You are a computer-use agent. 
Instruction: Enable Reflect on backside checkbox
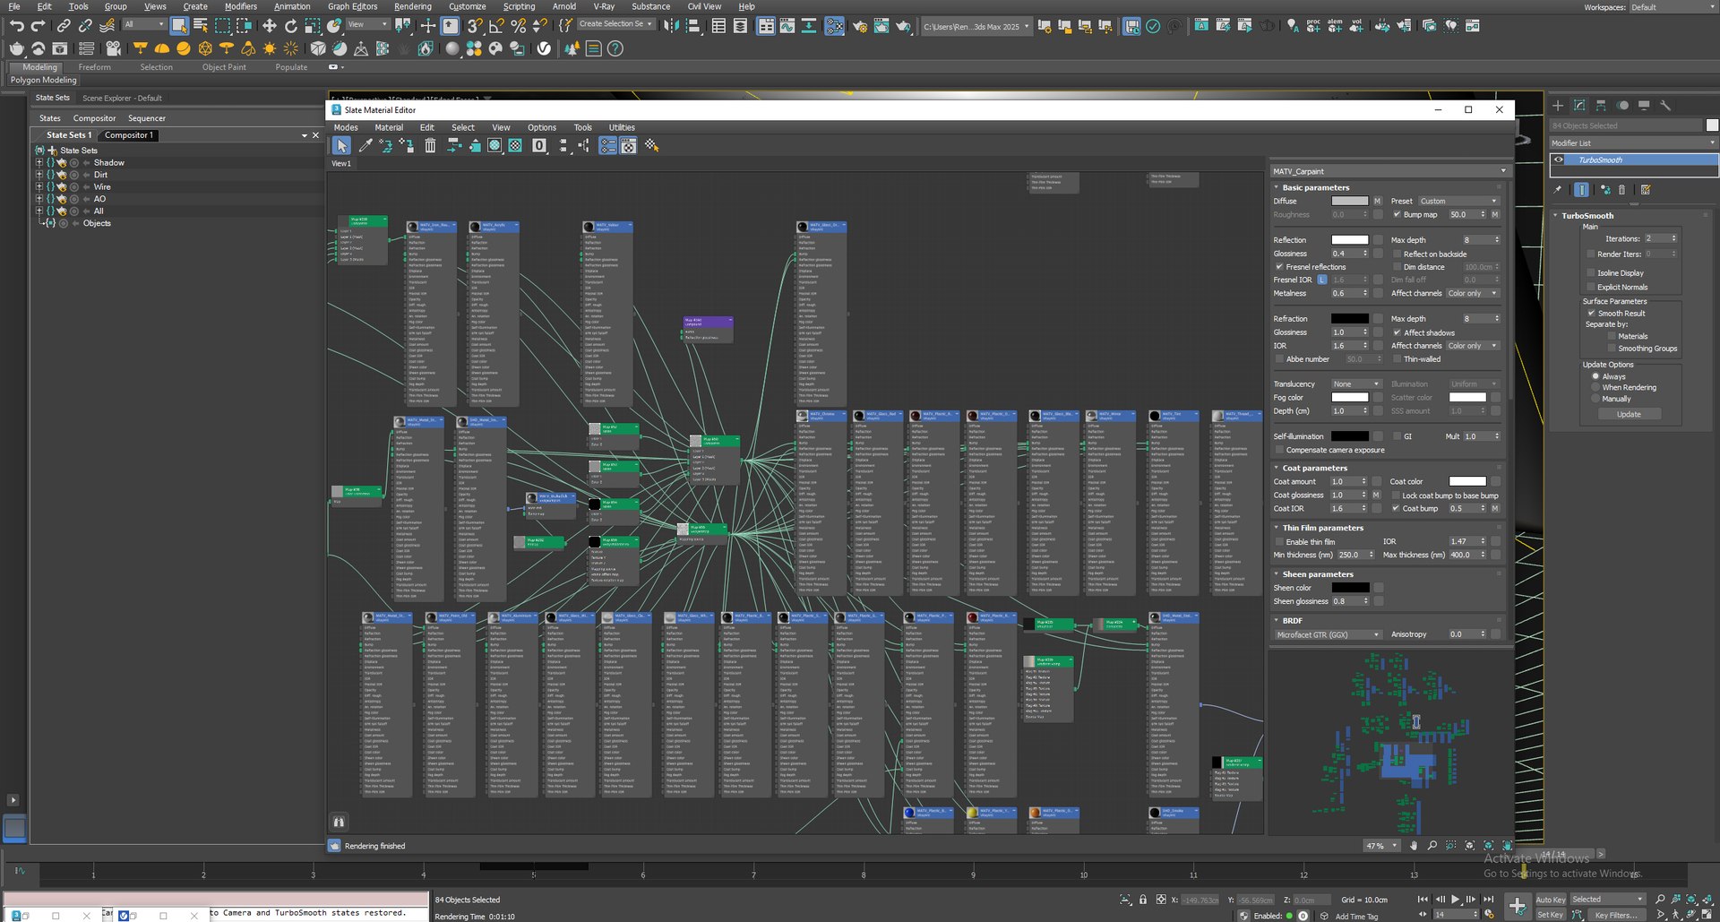pyautogui.click(x=1397, y=254)
